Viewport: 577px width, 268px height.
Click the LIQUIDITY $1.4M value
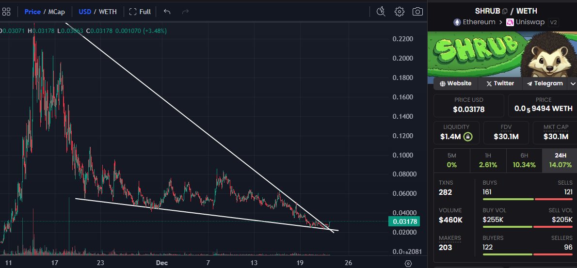pyautogui.click(x=450, y=137)
